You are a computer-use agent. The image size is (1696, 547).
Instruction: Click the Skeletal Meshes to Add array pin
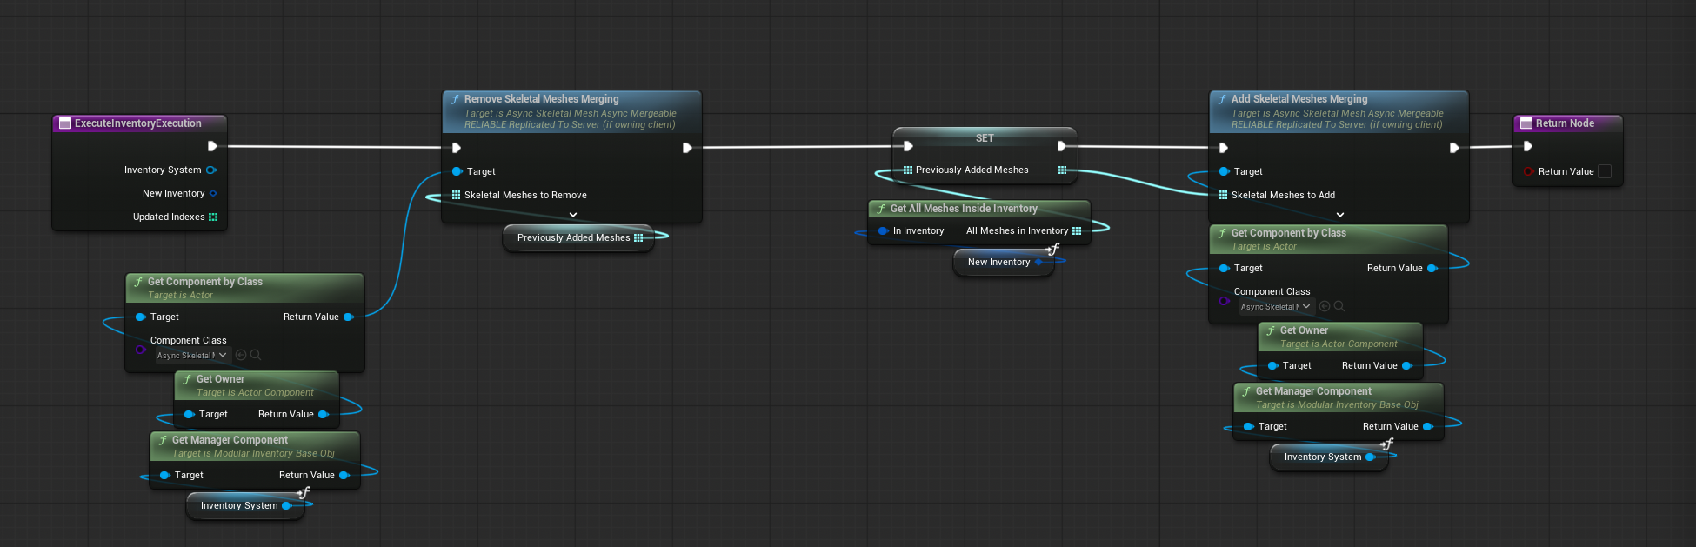point(1223,195)
